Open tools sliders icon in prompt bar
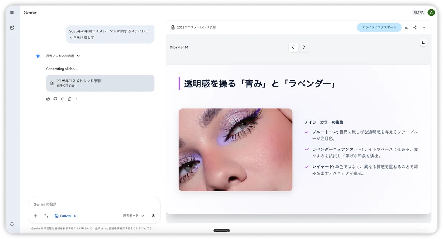Screen dimensions: 443x239 click(46, 216)
